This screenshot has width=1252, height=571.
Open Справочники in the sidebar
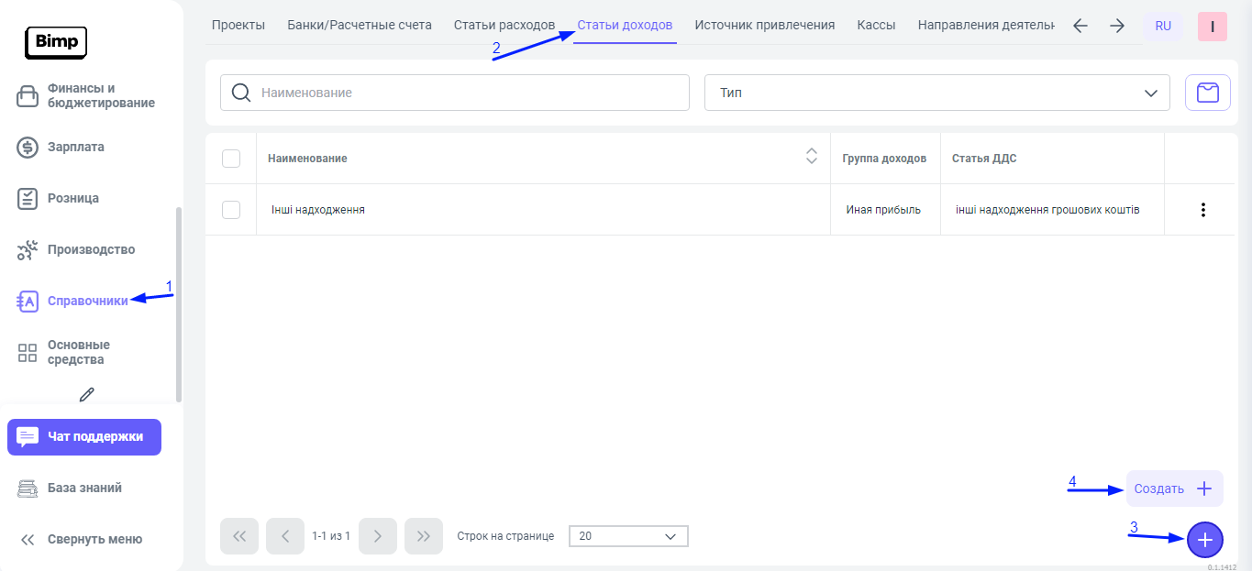tap(87, 301)
